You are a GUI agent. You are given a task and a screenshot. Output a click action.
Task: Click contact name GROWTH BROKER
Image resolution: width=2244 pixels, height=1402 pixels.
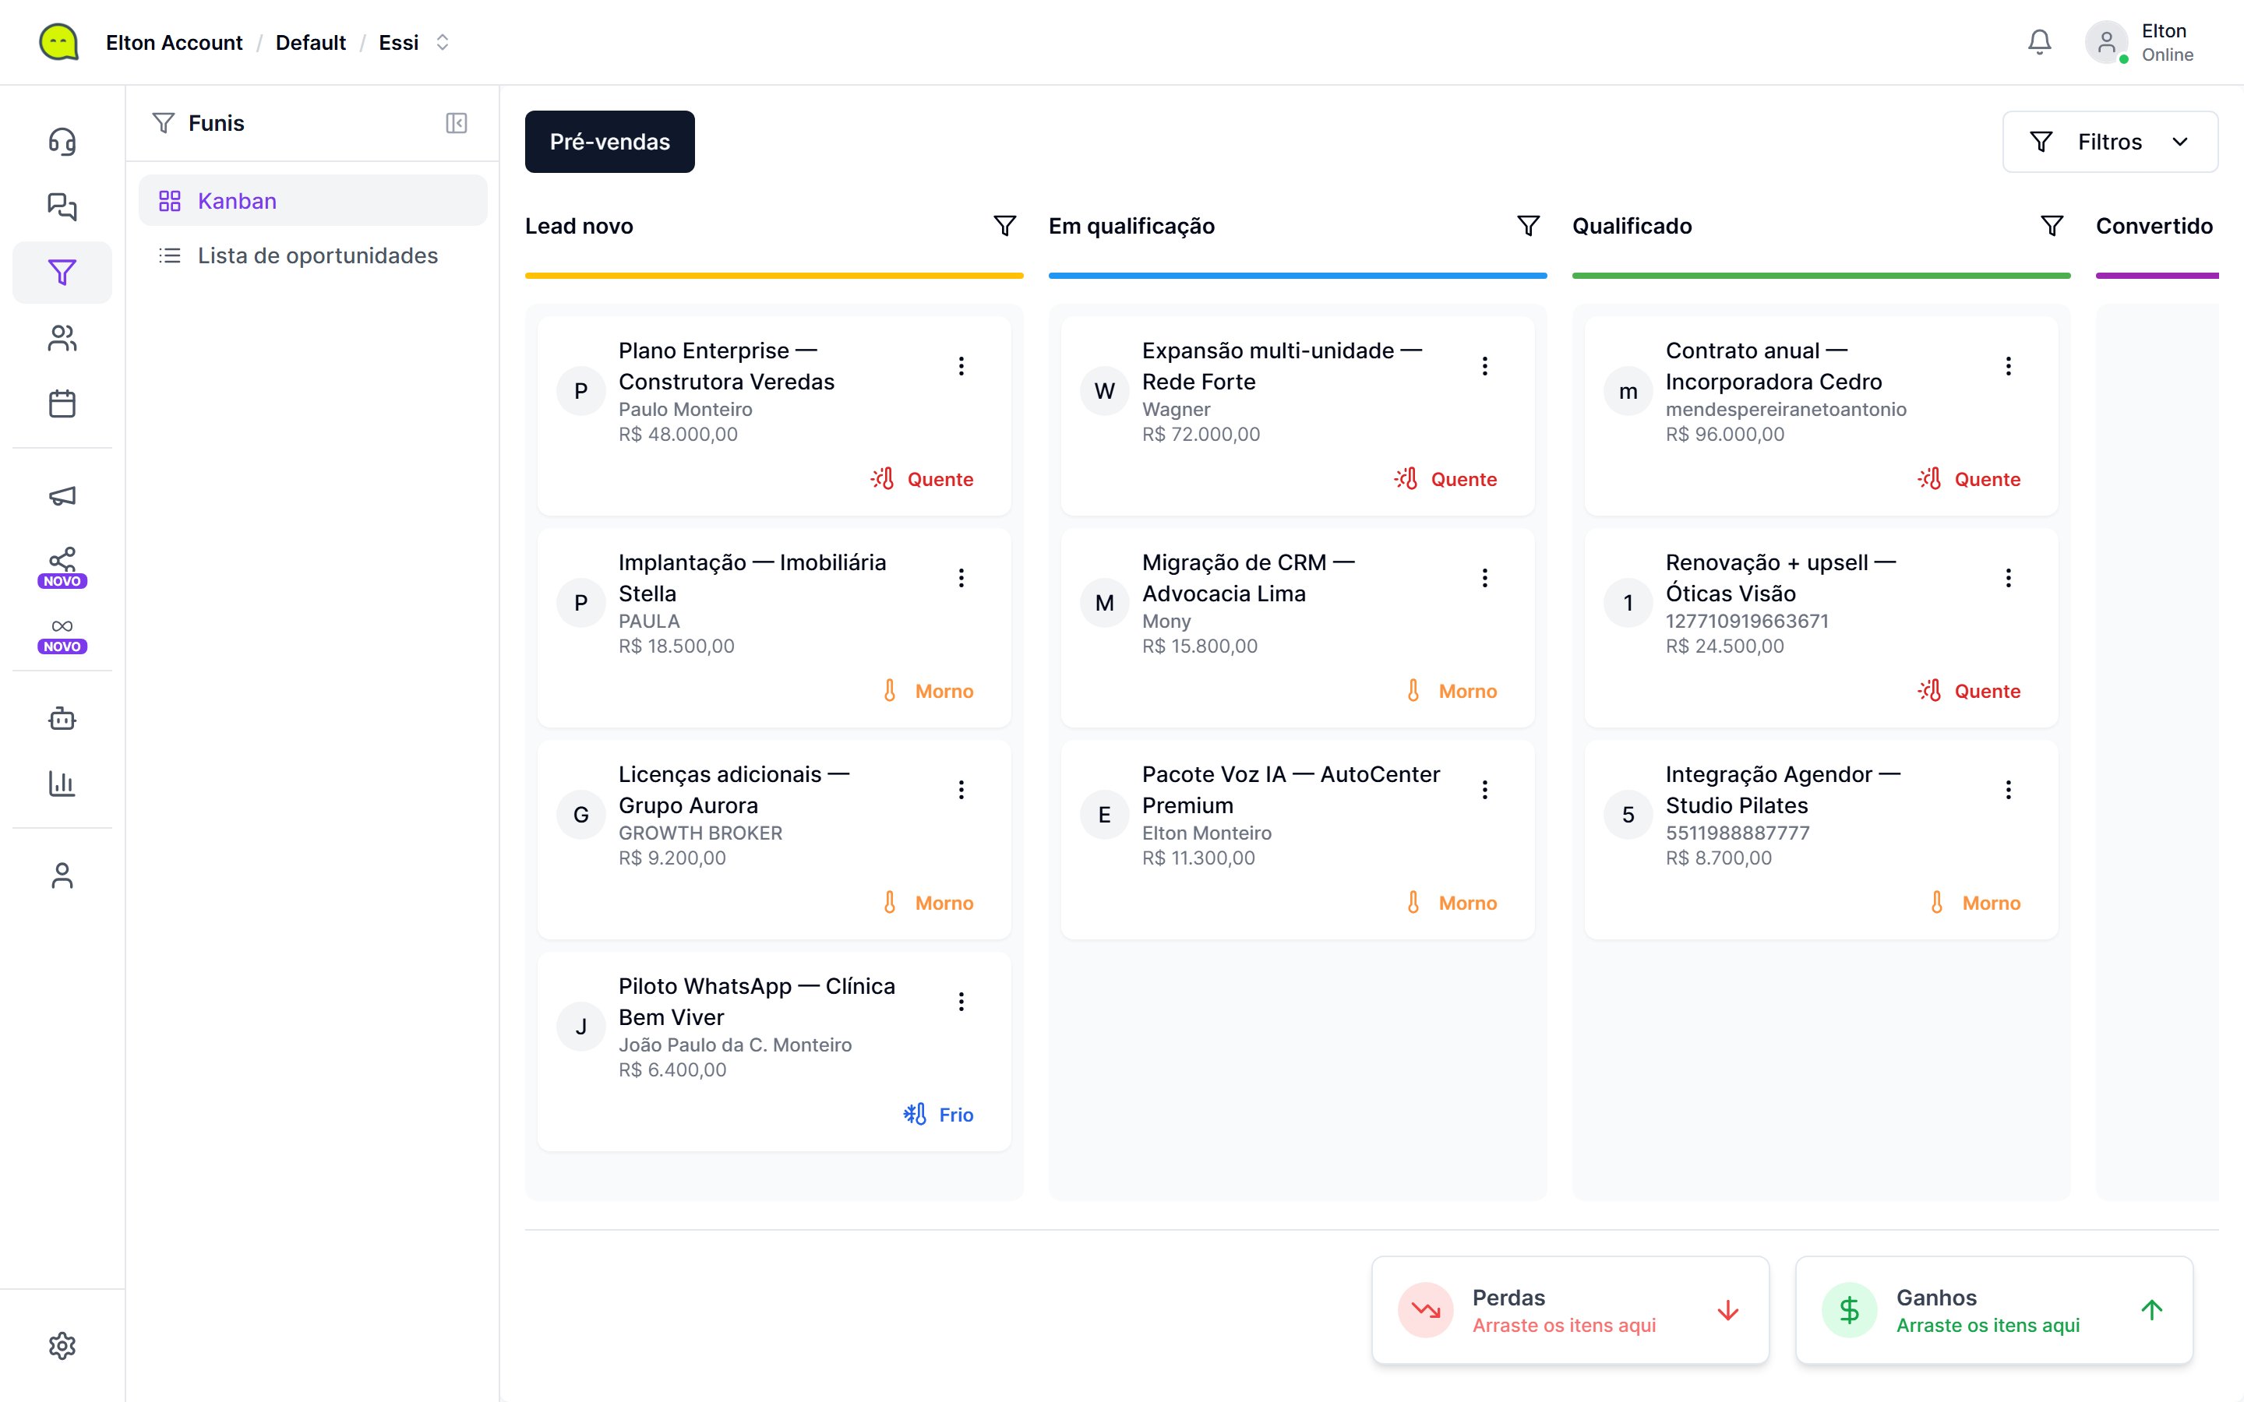700,833
